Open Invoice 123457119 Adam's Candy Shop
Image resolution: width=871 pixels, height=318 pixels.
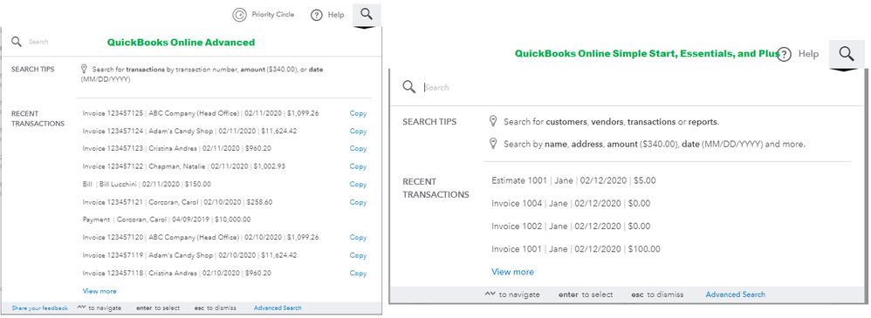click(189, 255)
